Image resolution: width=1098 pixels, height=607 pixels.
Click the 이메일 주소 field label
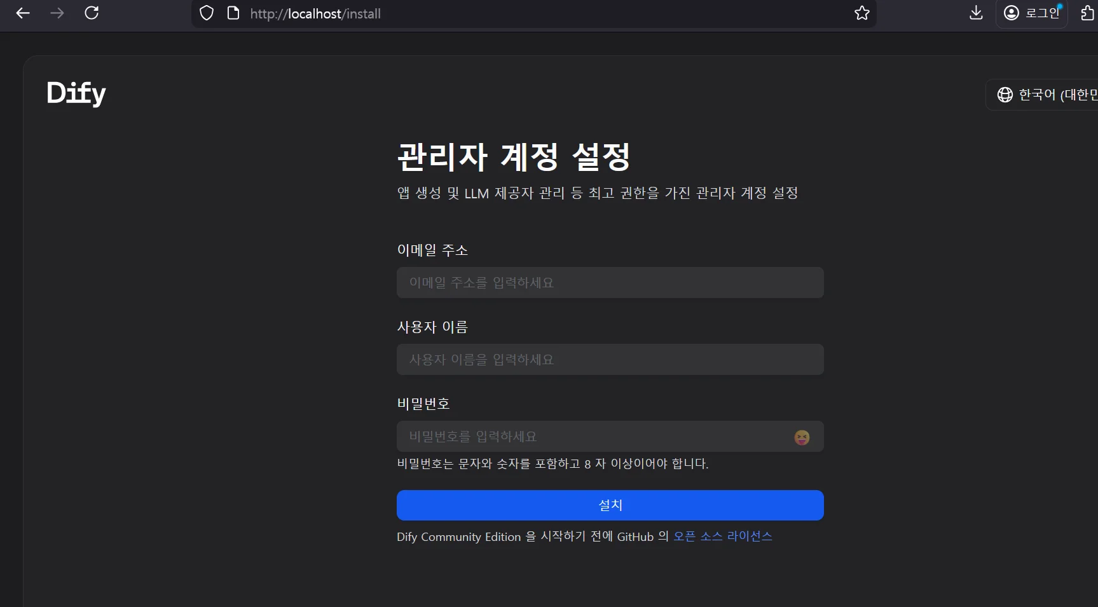pyautogui.click(x=432, y=250)
